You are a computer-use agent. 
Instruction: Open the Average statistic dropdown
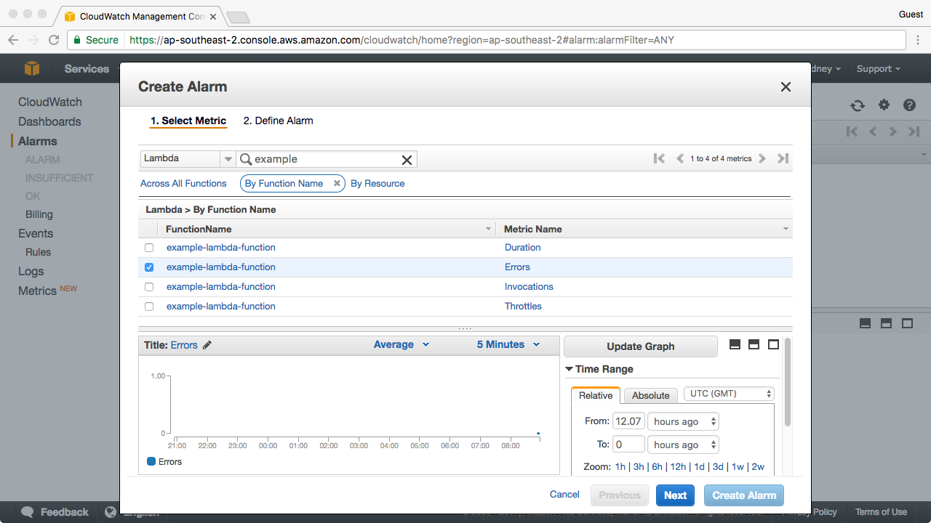click(x=401, y=345)
